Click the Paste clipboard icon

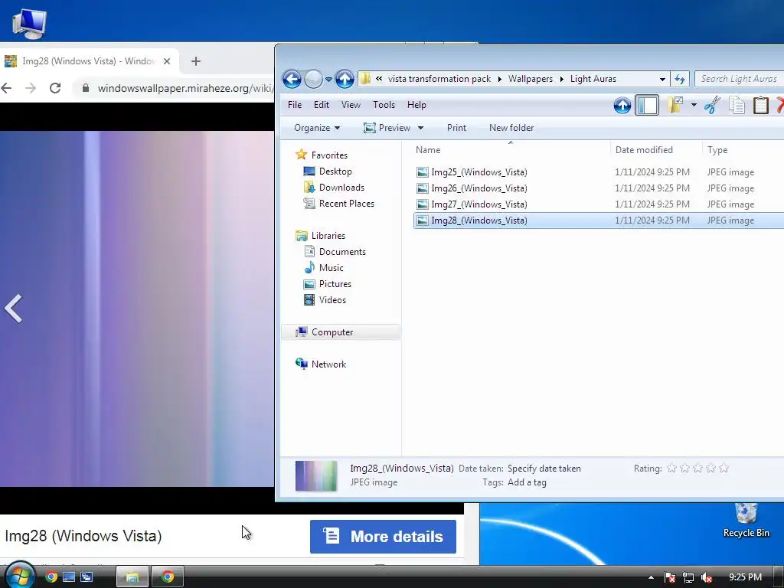coord(760,105)
